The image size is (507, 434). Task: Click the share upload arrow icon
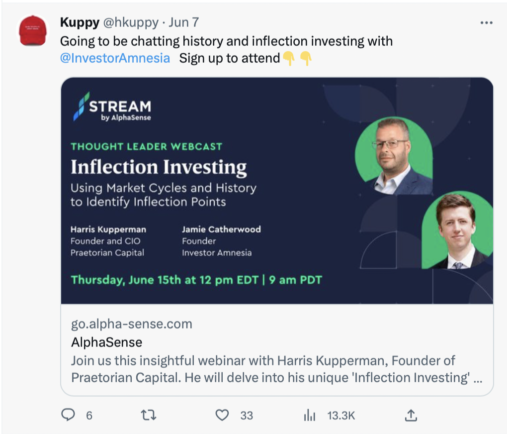click(411, 415)
